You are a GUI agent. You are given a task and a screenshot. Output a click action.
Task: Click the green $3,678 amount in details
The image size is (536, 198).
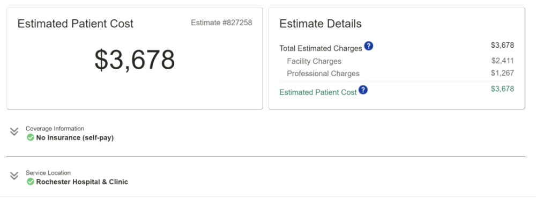tap(503, 89)
